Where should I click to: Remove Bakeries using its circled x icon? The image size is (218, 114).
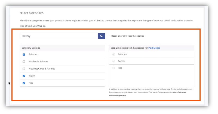point(113,54)
